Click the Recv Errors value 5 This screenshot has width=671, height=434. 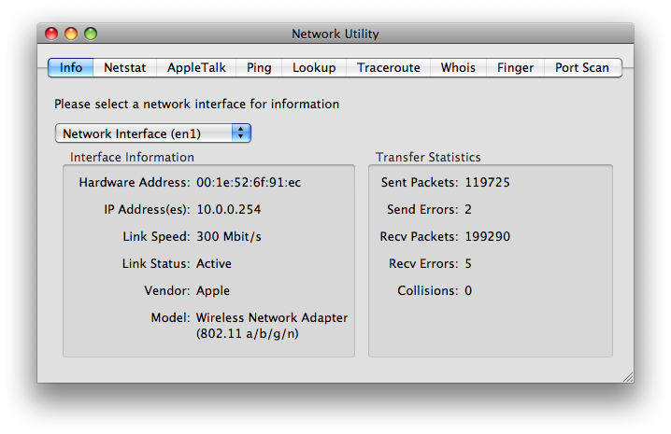468,263
